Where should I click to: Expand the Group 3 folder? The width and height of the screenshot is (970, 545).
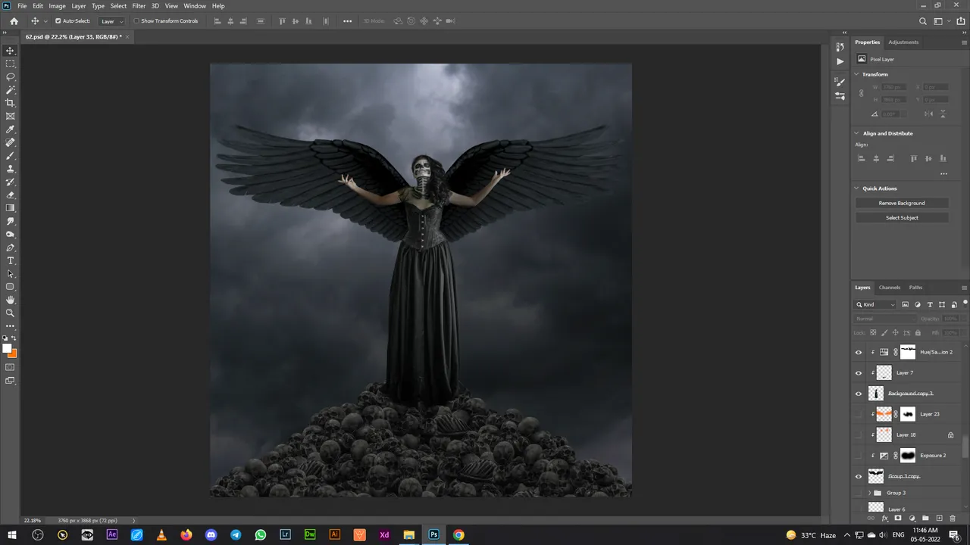click(868, 493)
